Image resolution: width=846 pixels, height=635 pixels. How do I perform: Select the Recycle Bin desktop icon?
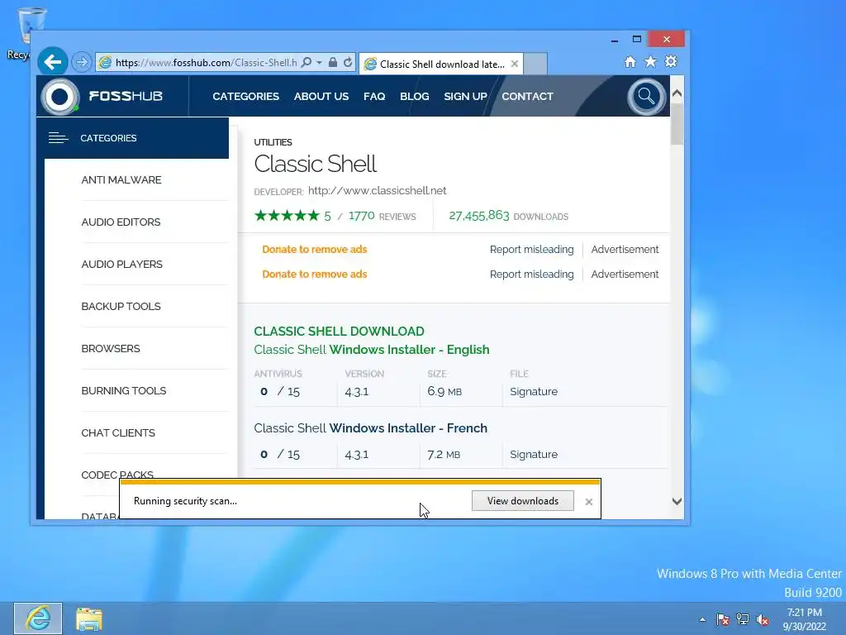[24, 33]
